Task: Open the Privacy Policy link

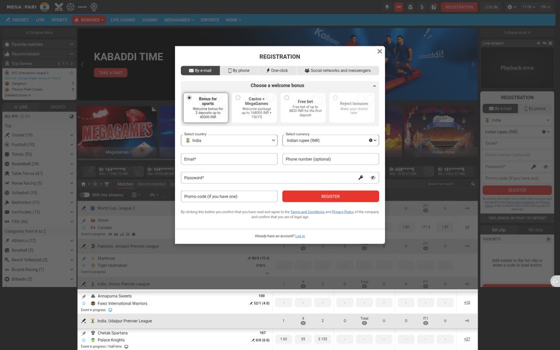Action: (342, 212)
